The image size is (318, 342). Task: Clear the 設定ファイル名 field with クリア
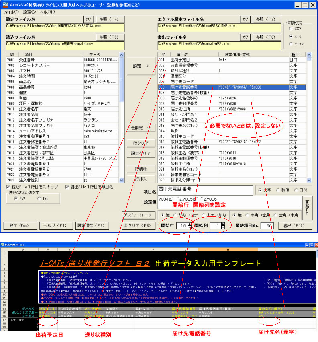tap(88, 19)
